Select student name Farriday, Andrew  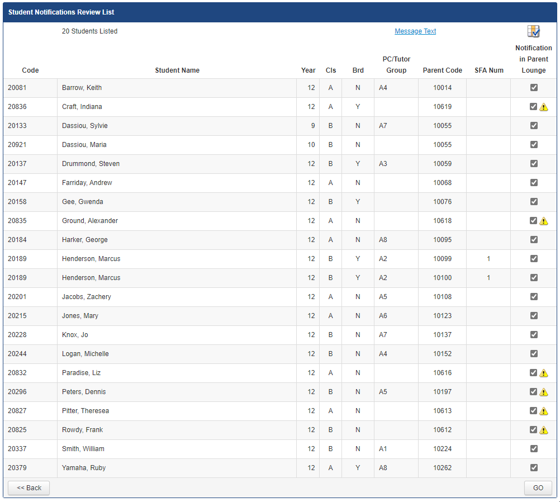87,183
